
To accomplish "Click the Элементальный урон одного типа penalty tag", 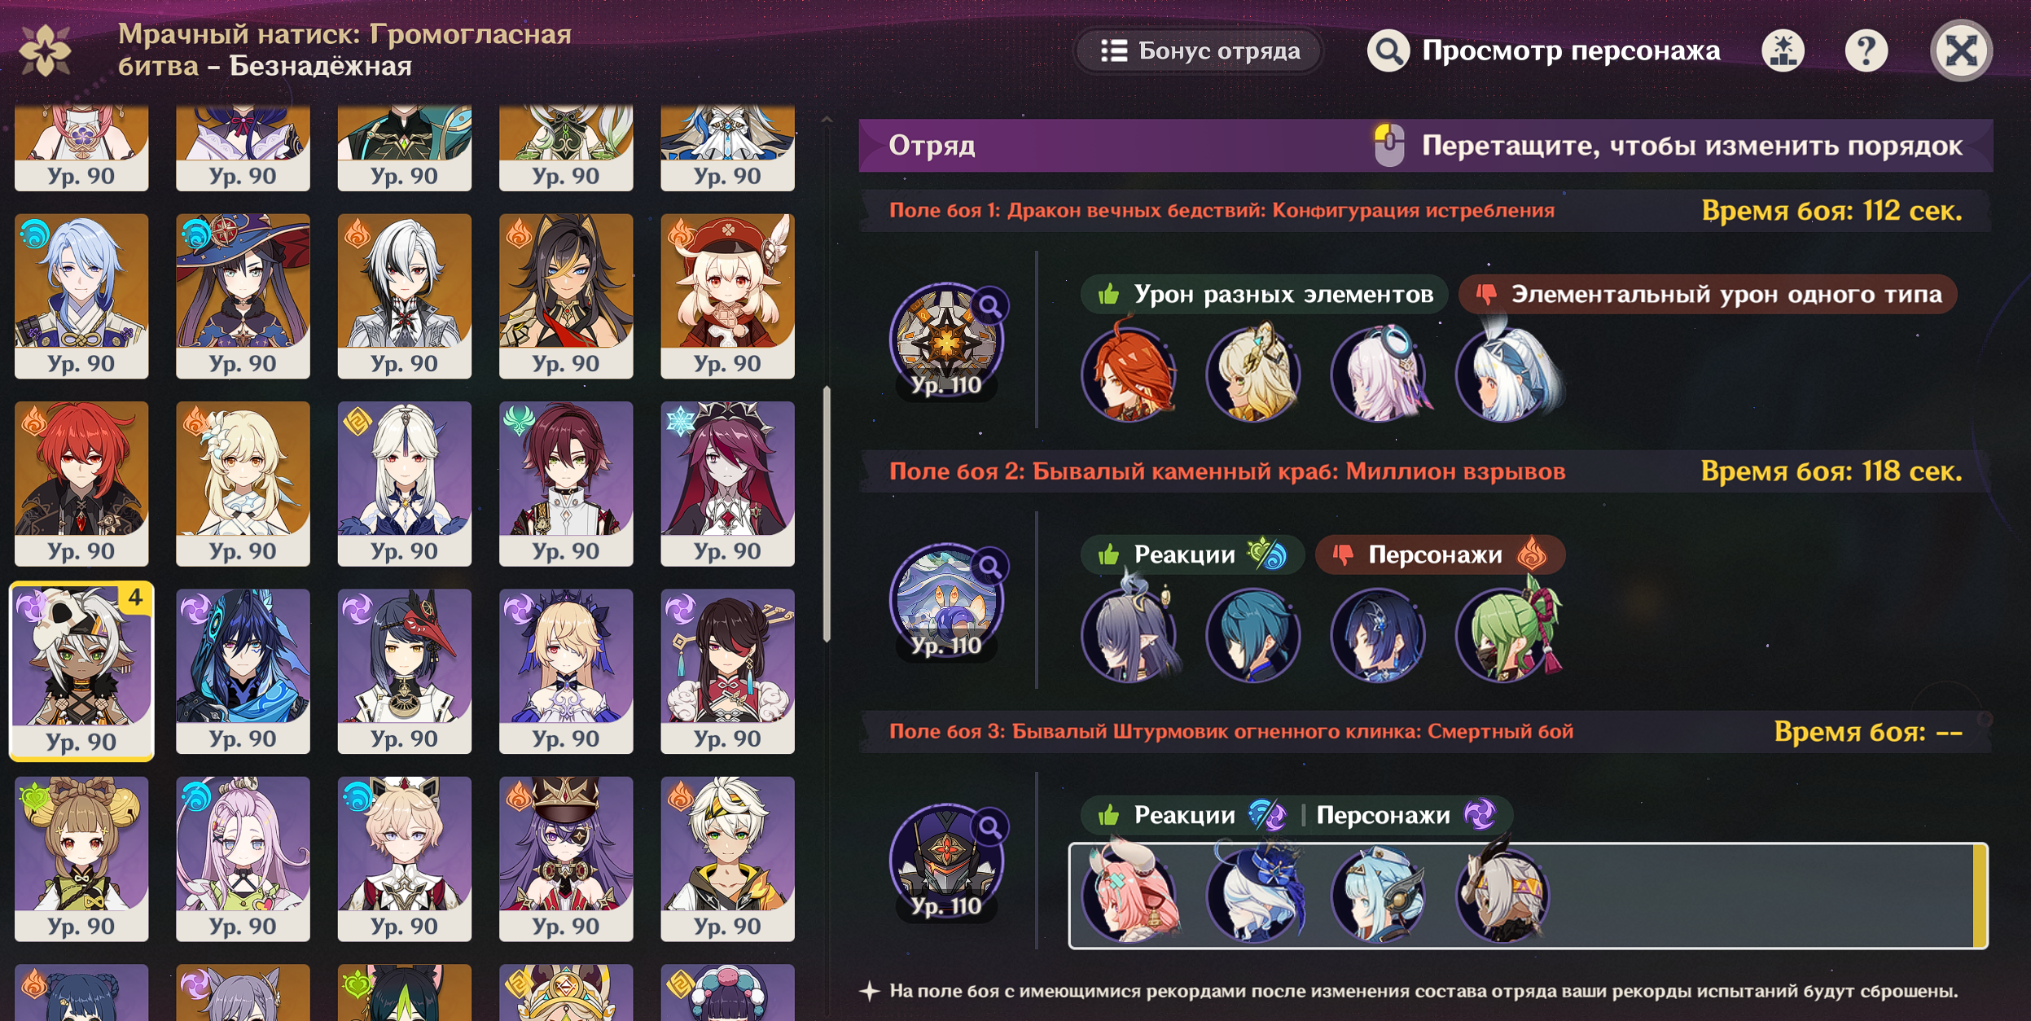I will [x=1708, y=295].
